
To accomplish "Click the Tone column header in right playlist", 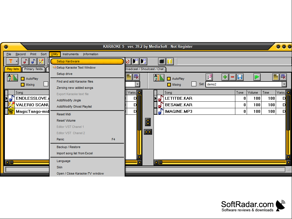I will point(241,93).
